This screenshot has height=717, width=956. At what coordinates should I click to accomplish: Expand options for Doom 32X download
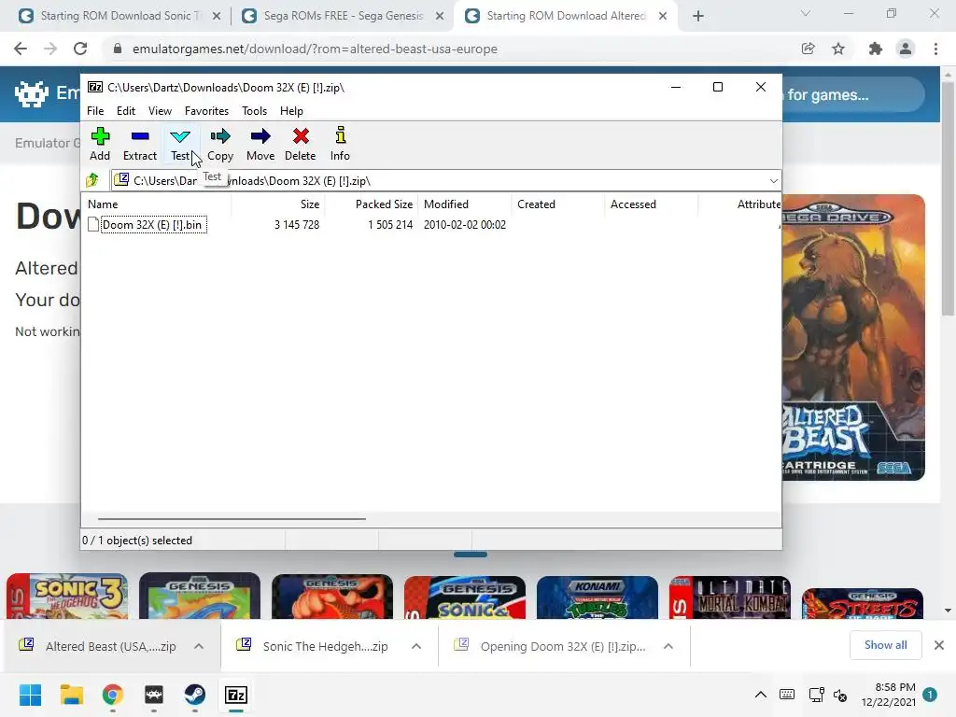[x=668, y=646]
